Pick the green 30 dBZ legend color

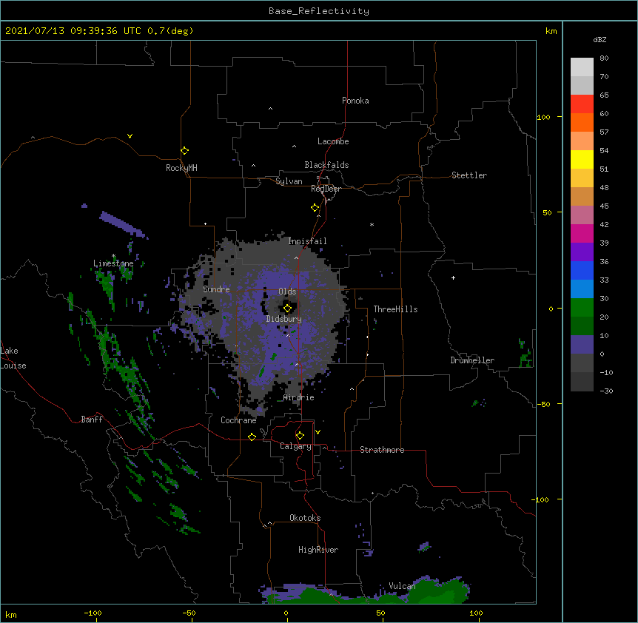(x=582, y=308)
